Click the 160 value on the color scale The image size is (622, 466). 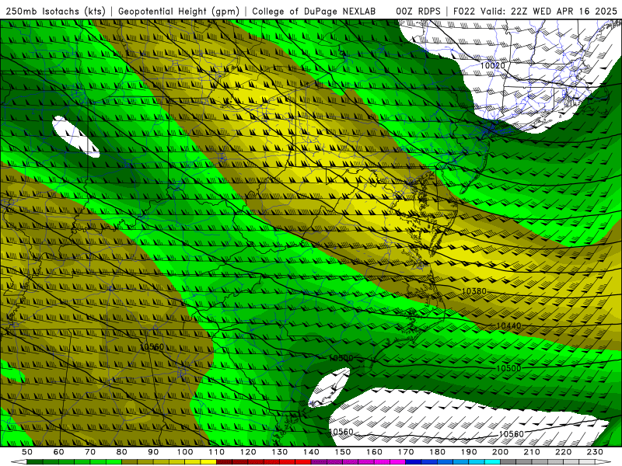(x=374, y=452)
